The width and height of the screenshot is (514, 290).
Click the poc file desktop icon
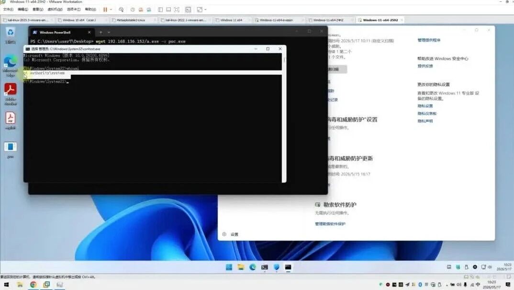pos(11,150)
